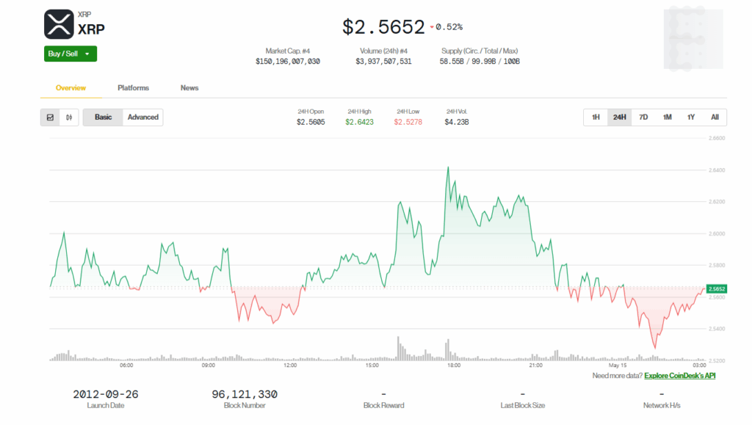Click the 12:00 time axis label
Image resolution: width=752 pixels, height=425 pixels.
click(290, 365)
